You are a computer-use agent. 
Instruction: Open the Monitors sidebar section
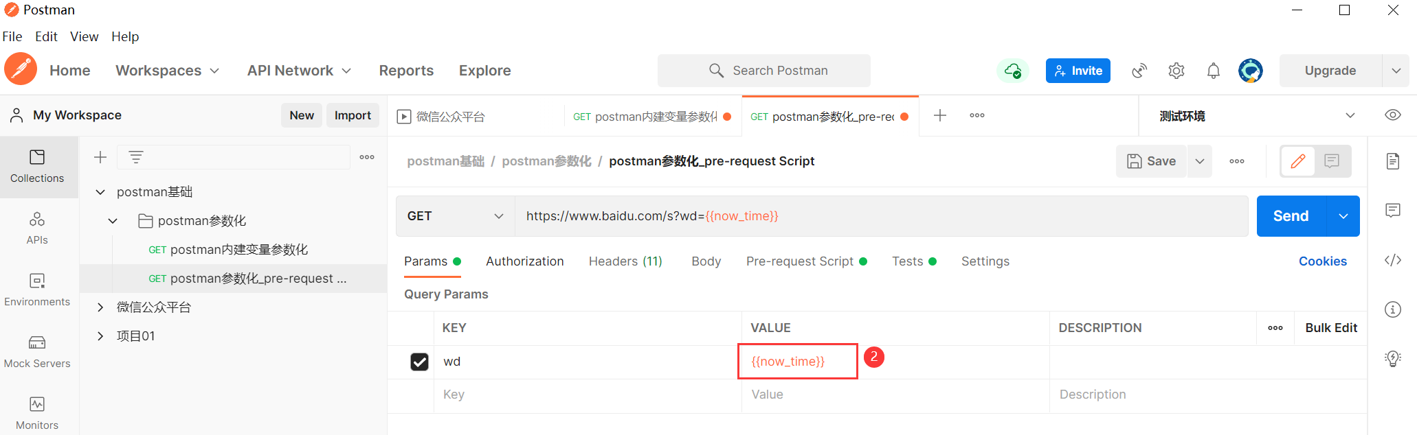37,413
